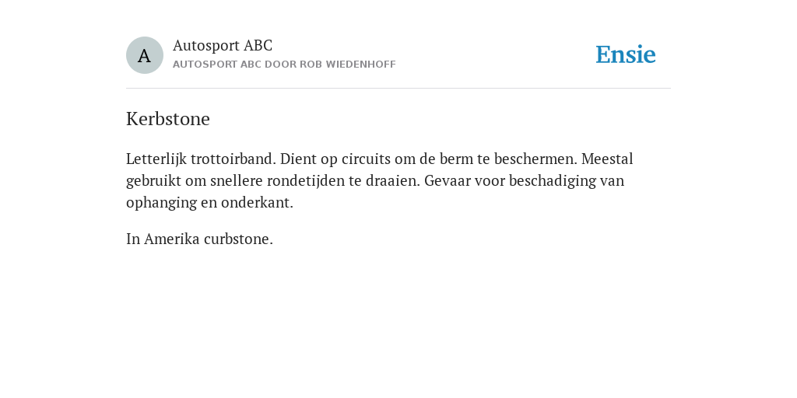Click the horizontal divider line below the header
Viewport: 797px width, 398px height.
tap(398, 89)
